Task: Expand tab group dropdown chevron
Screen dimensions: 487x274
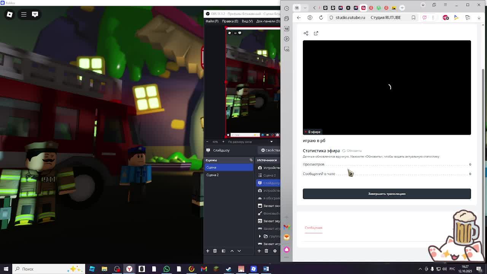Action: [305, 8]
